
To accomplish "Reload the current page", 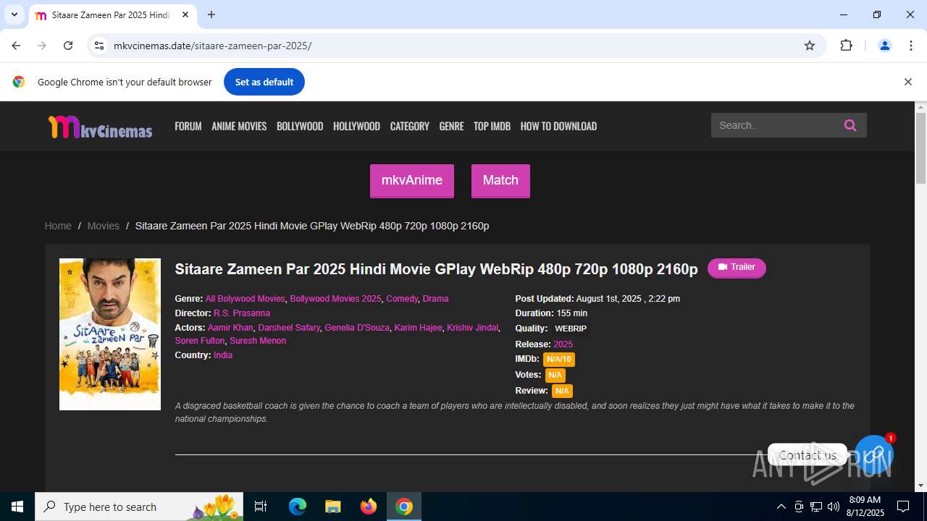I will click(x=68, y=46).
